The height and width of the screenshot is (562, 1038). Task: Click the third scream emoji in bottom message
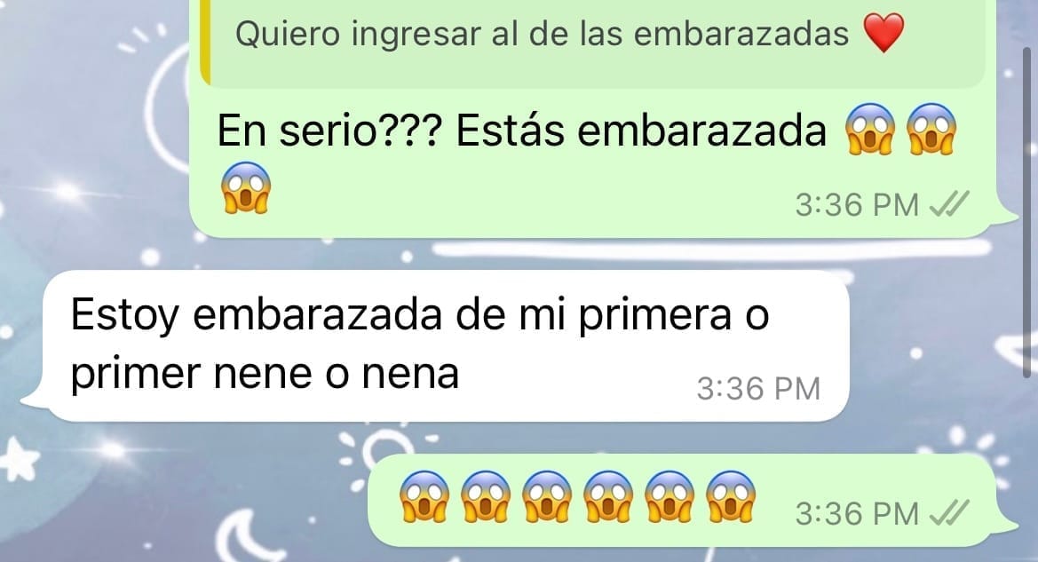click(547, 497)
